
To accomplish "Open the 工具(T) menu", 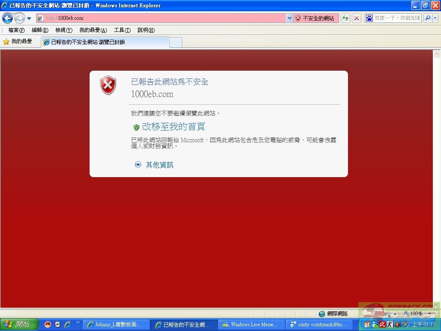I will pos(122,30).
